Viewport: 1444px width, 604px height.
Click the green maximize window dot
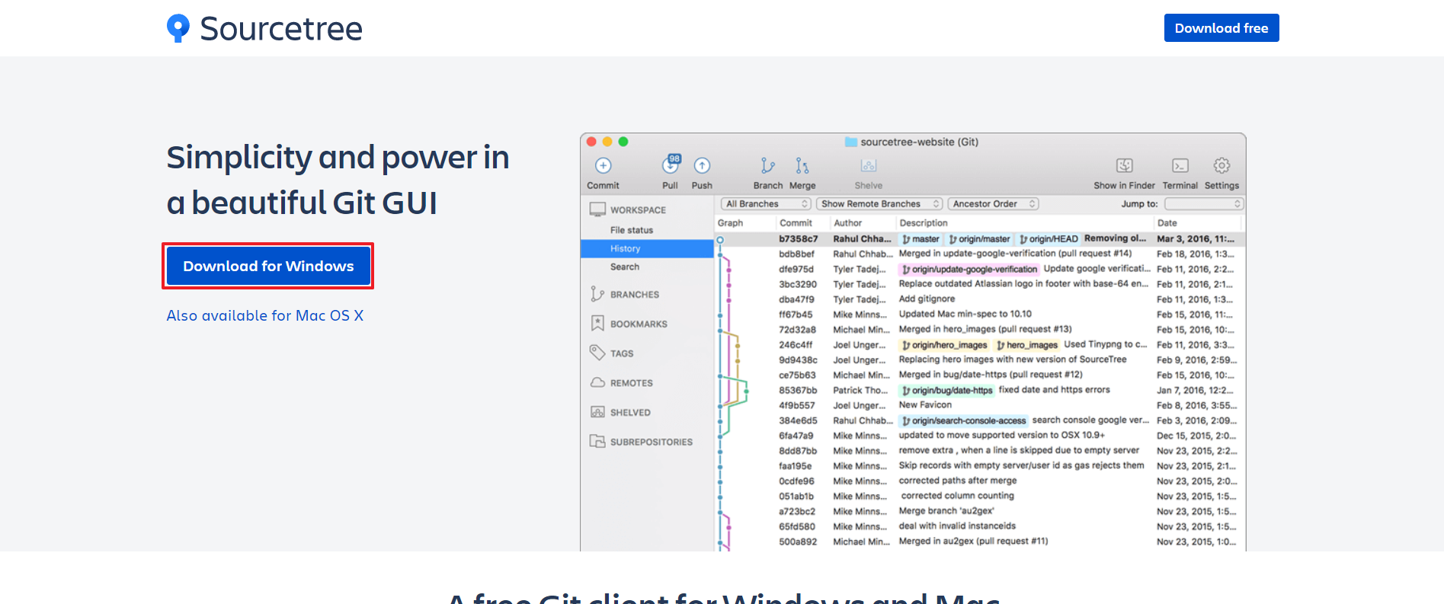pyautogui.click(x=623, y=142)
